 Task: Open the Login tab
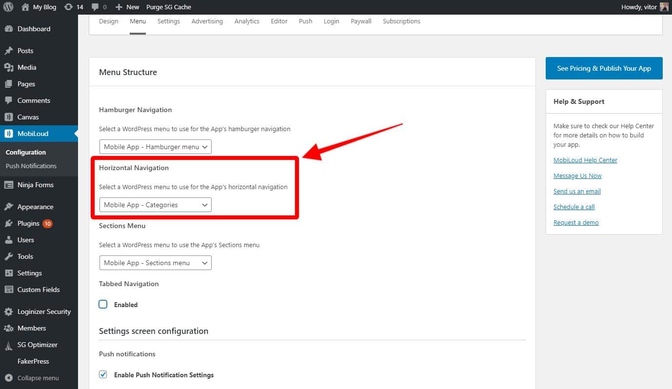tap(332, 21)
